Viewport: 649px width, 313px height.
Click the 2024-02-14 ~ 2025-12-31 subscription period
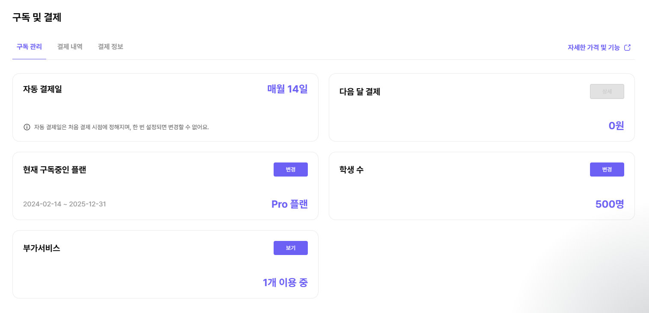point(65,204)
